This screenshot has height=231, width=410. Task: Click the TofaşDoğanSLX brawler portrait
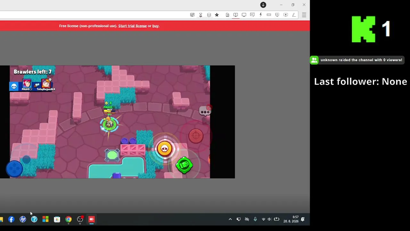click(46, 84)
